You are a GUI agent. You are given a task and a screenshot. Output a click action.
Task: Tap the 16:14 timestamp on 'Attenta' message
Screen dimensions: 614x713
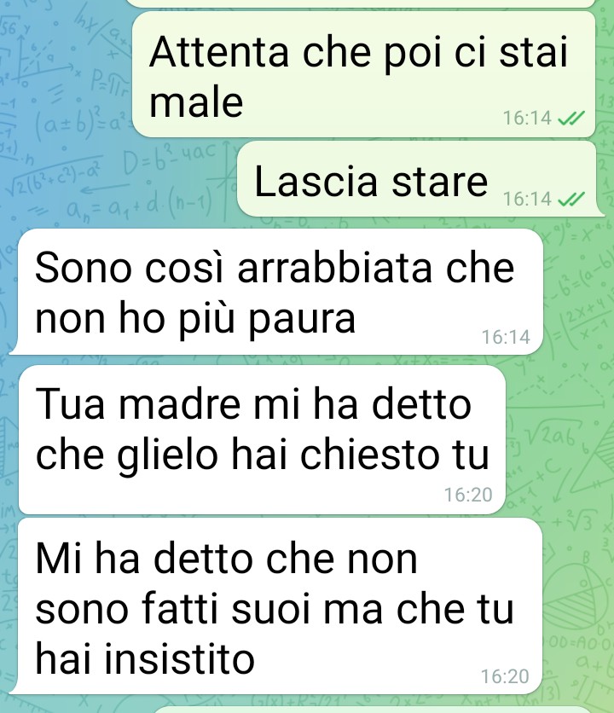tap(527, 119)
